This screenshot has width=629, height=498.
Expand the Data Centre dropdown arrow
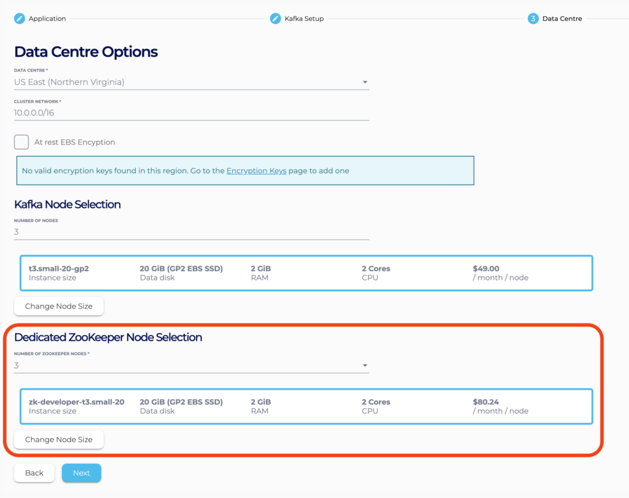coord(364,82)
